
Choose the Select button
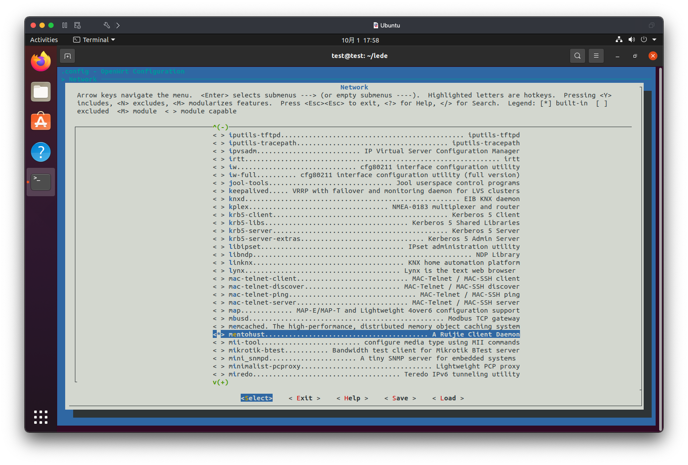[257, 398]
